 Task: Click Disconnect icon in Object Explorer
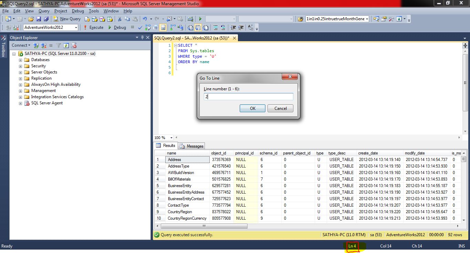43,45
